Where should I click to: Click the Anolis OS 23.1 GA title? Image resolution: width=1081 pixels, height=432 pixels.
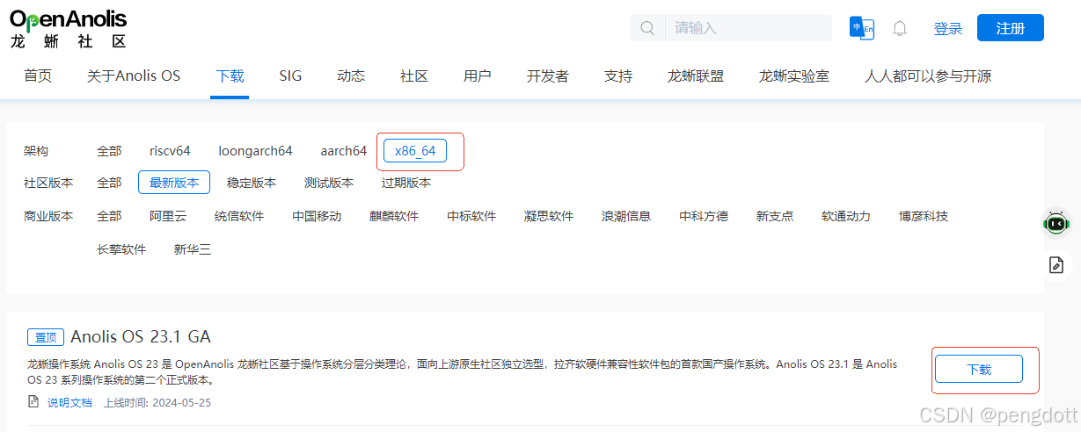[x=141, y=337]
